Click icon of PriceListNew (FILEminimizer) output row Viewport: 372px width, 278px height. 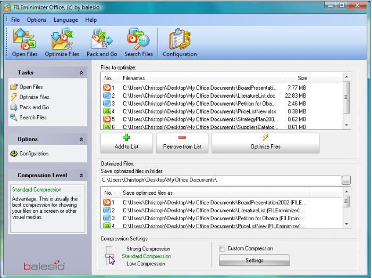pos(107,225)
